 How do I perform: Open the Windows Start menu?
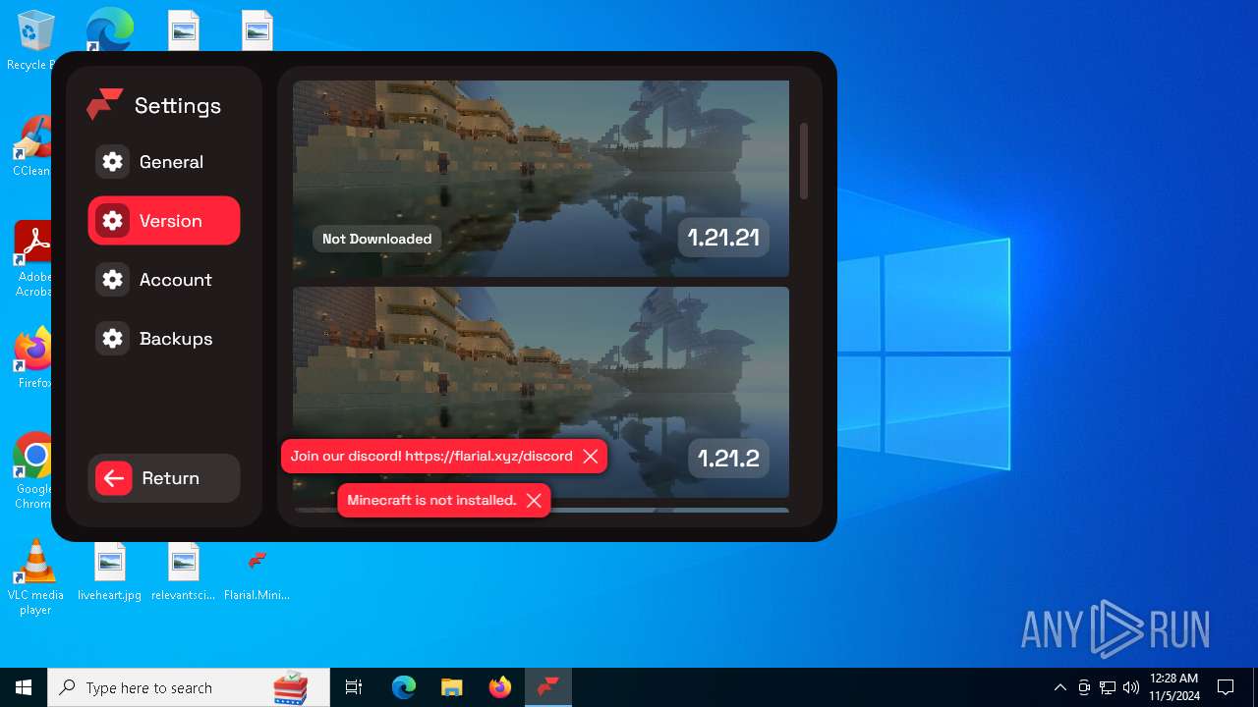click(x=24, y=687)
